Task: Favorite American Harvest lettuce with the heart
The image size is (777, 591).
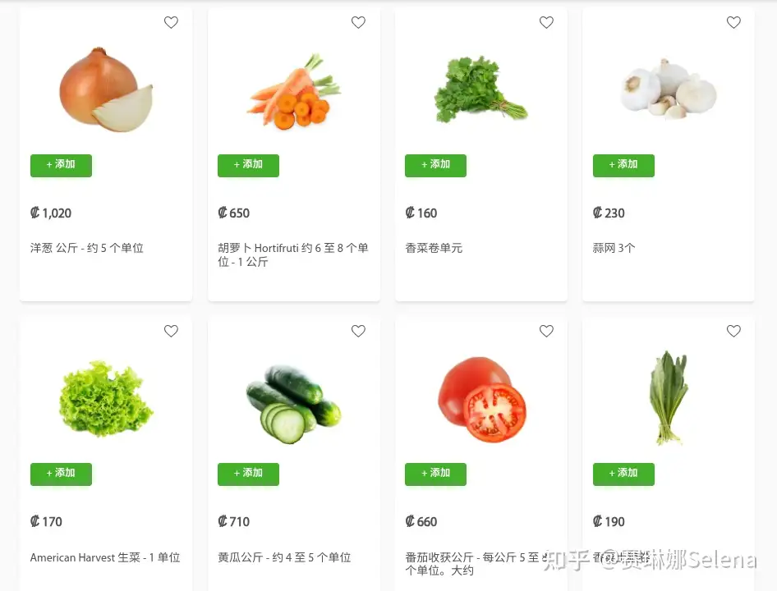Action: point(171,332)
